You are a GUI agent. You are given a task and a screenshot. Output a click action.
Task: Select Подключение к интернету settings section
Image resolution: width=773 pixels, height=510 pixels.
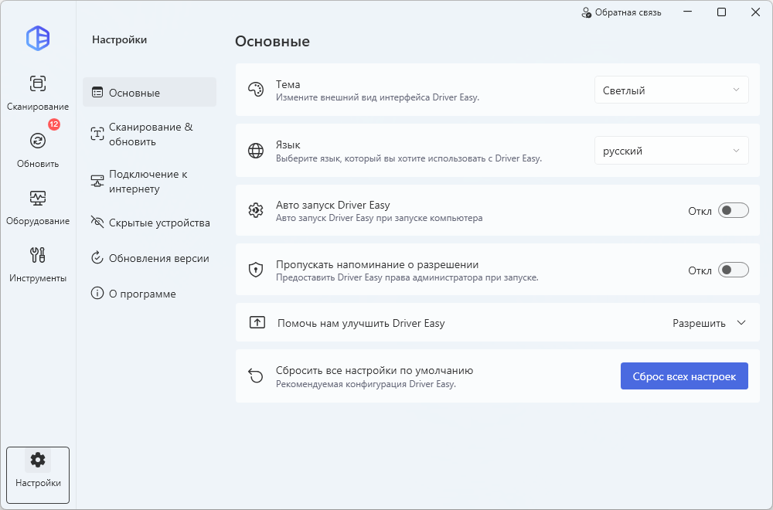(149, 182)
